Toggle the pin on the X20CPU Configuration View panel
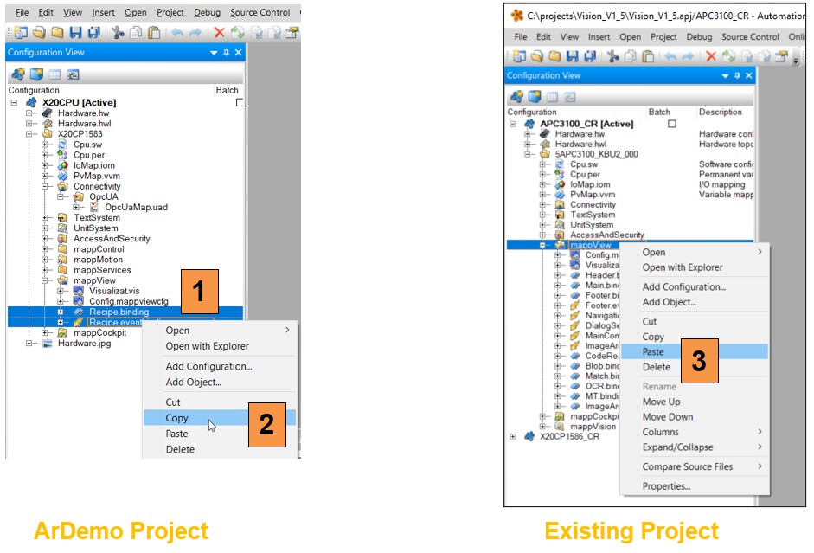The width and height of the screenshot is (814, 553). (x=227, y=53)
